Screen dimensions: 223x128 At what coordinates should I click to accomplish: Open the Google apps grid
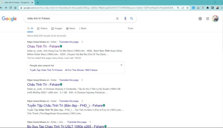coord(208,19)
